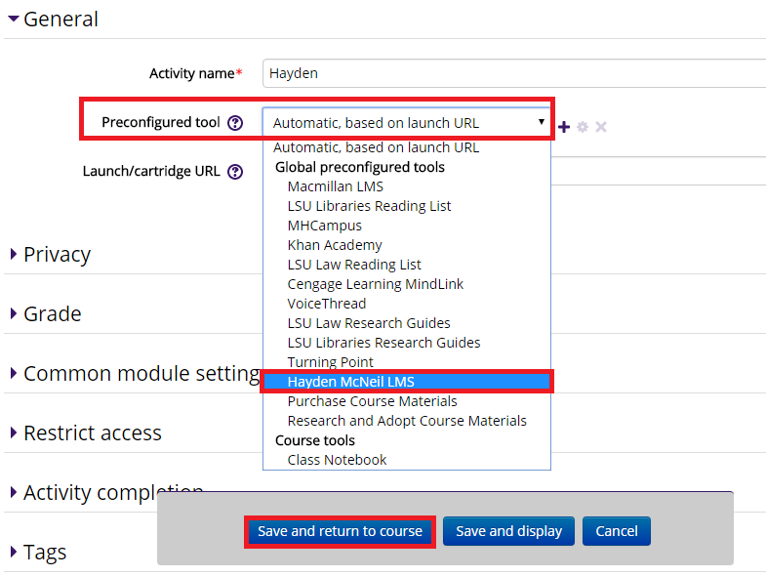Select VoiceThread from the tool list
The height and width of the screenshot is (577, 766).
[407, 304]
